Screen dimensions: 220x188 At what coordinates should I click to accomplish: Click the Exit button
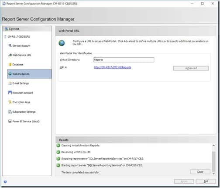pos(206,181)
